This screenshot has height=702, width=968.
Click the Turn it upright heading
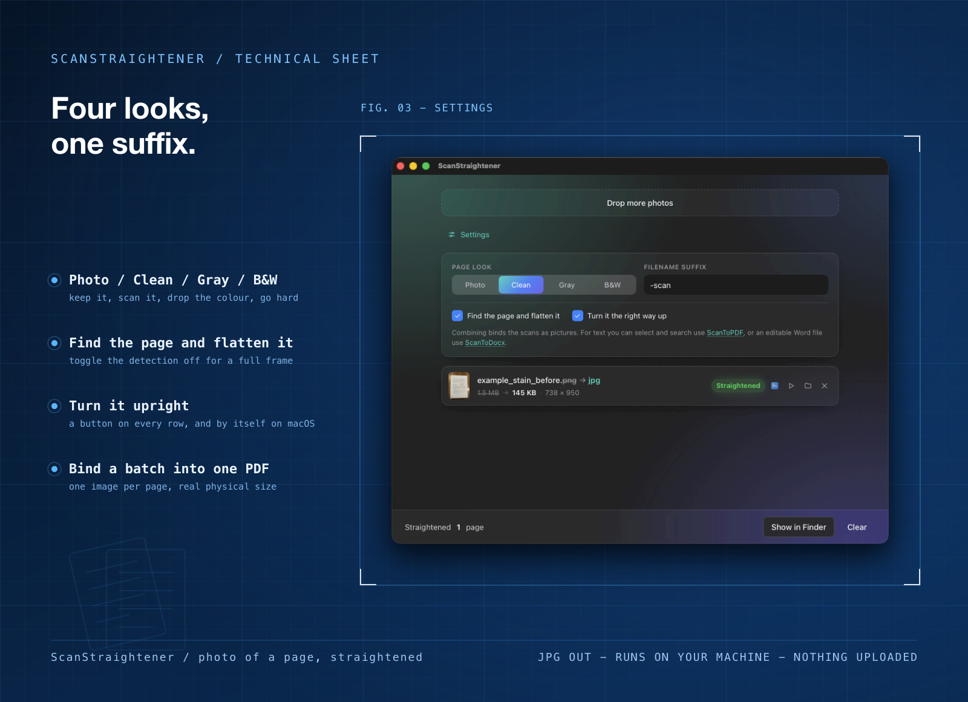[129, 405]
